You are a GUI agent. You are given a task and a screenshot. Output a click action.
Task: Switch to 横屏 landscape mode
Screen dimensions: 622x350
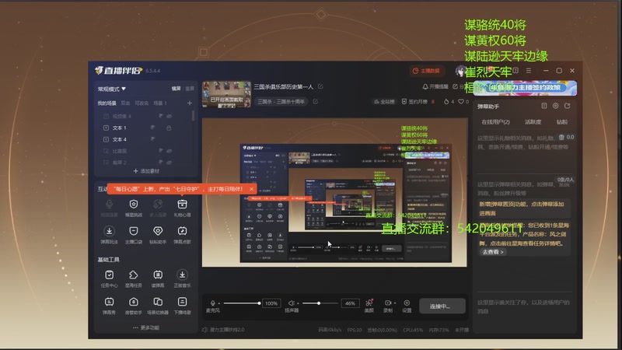[176, 89]
